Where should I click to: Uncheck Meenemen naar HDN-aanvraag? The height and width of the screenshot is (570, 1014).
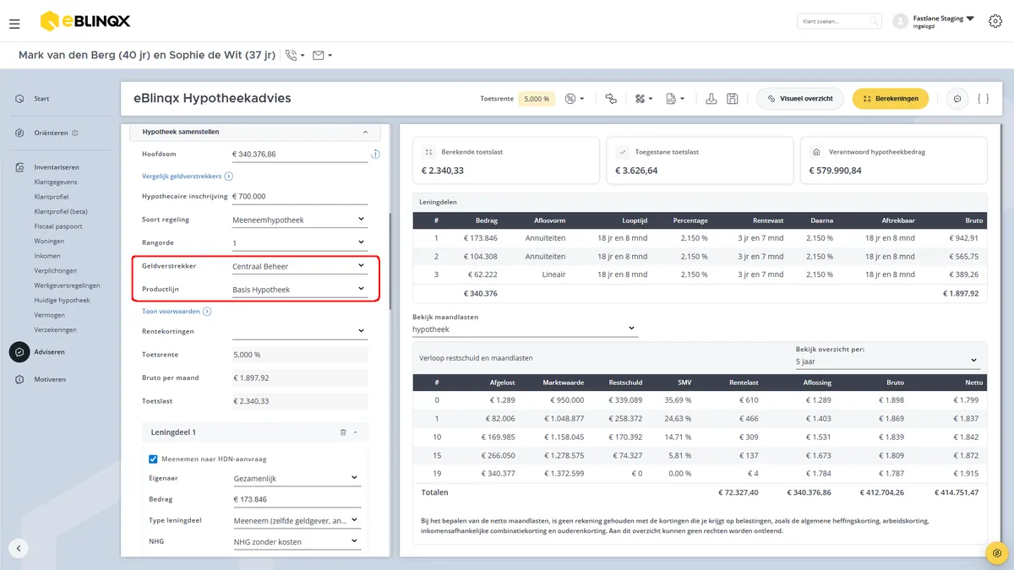(153, 459)
